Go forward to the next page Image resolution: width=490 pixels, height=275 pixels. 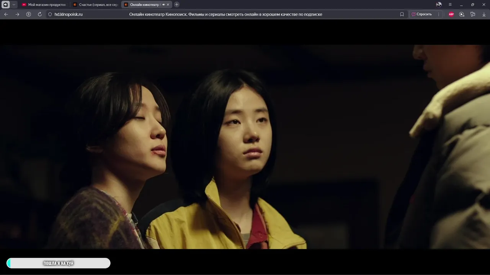click(x=17, y=14)
